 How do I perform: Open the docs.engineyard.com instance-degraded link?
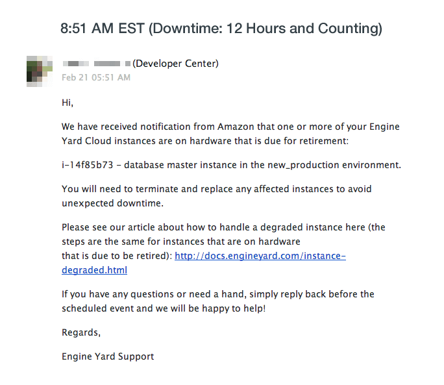(x=260, y=256)
